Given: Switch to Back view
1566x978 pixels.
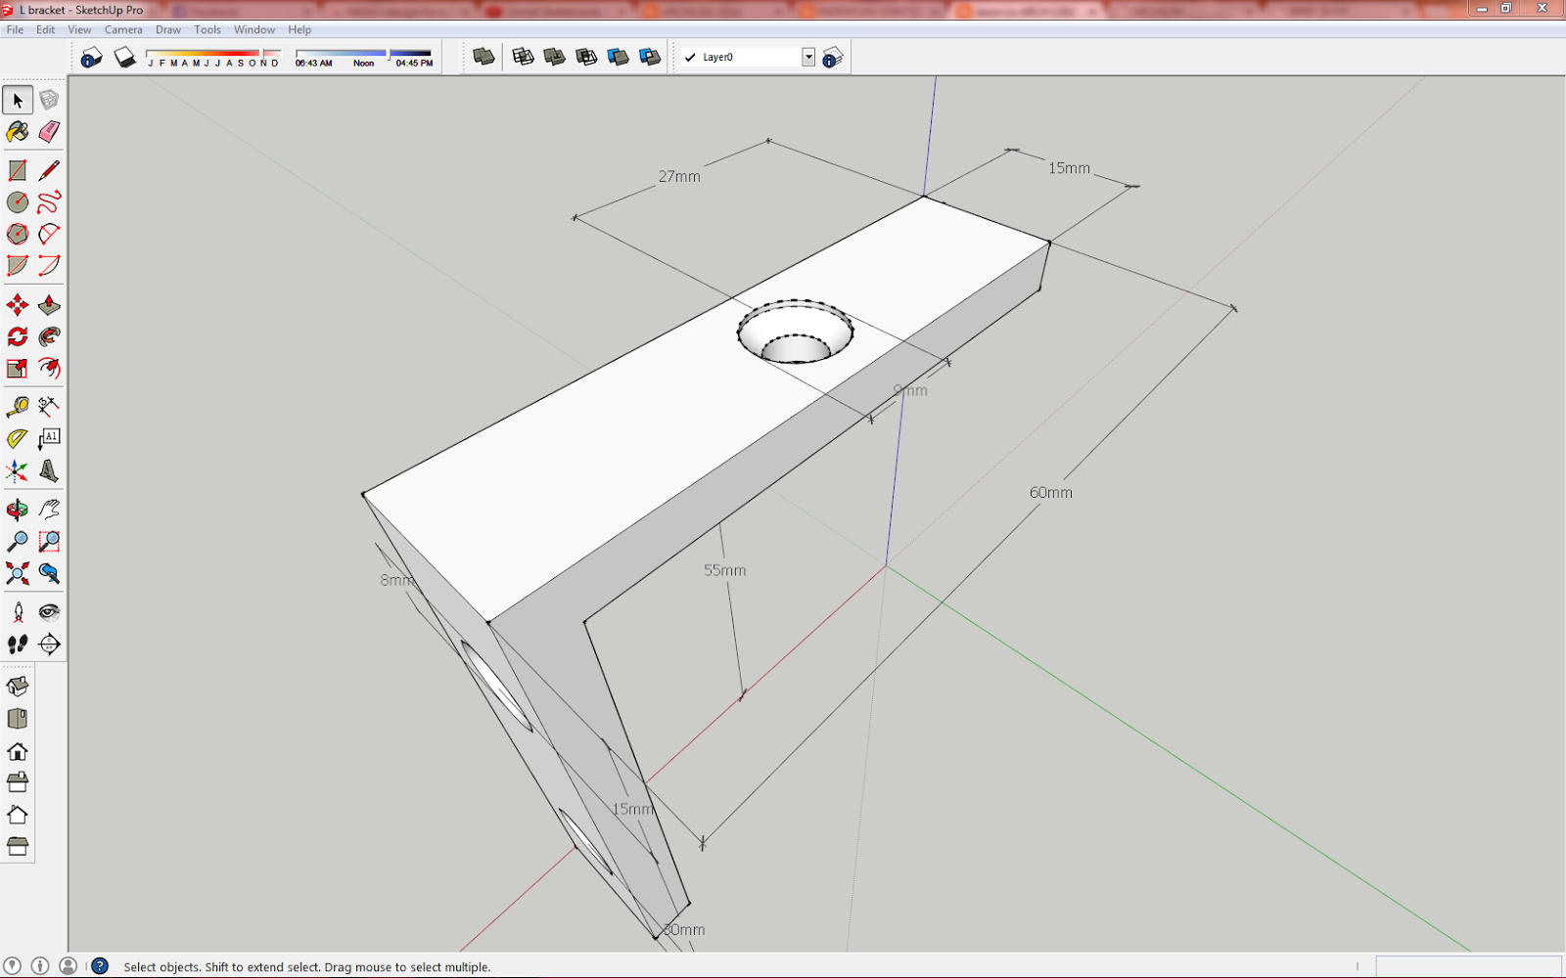Looking at the screenshot, I should tap(18, 815).
